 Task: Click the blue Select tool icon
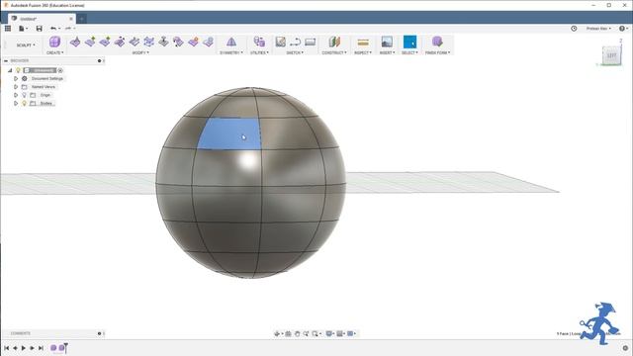click(409, 42)
